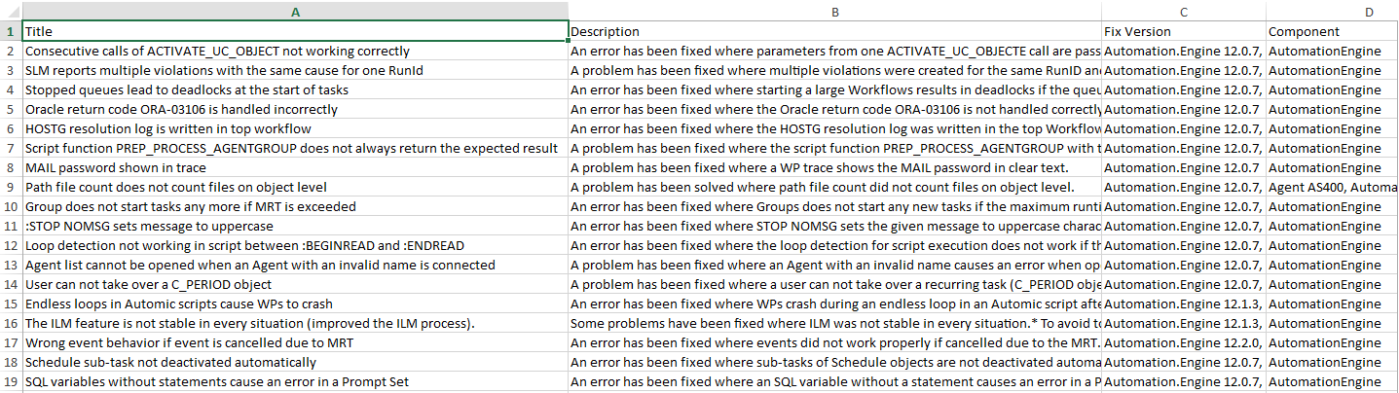
Task: Select ':STOP NOMSG sets message to uppercase' cell
Action: (295, 226)
